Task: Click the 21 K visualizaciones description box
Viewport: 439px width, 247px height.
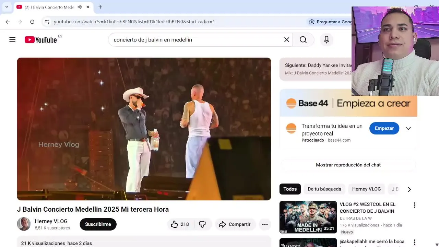Action: (144, 242)
